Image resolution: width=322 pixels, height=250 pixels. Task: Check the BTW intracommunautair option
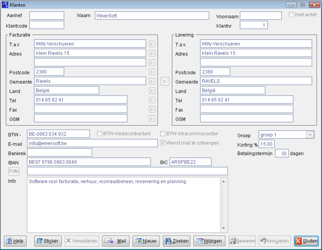[x=163, y=134]
